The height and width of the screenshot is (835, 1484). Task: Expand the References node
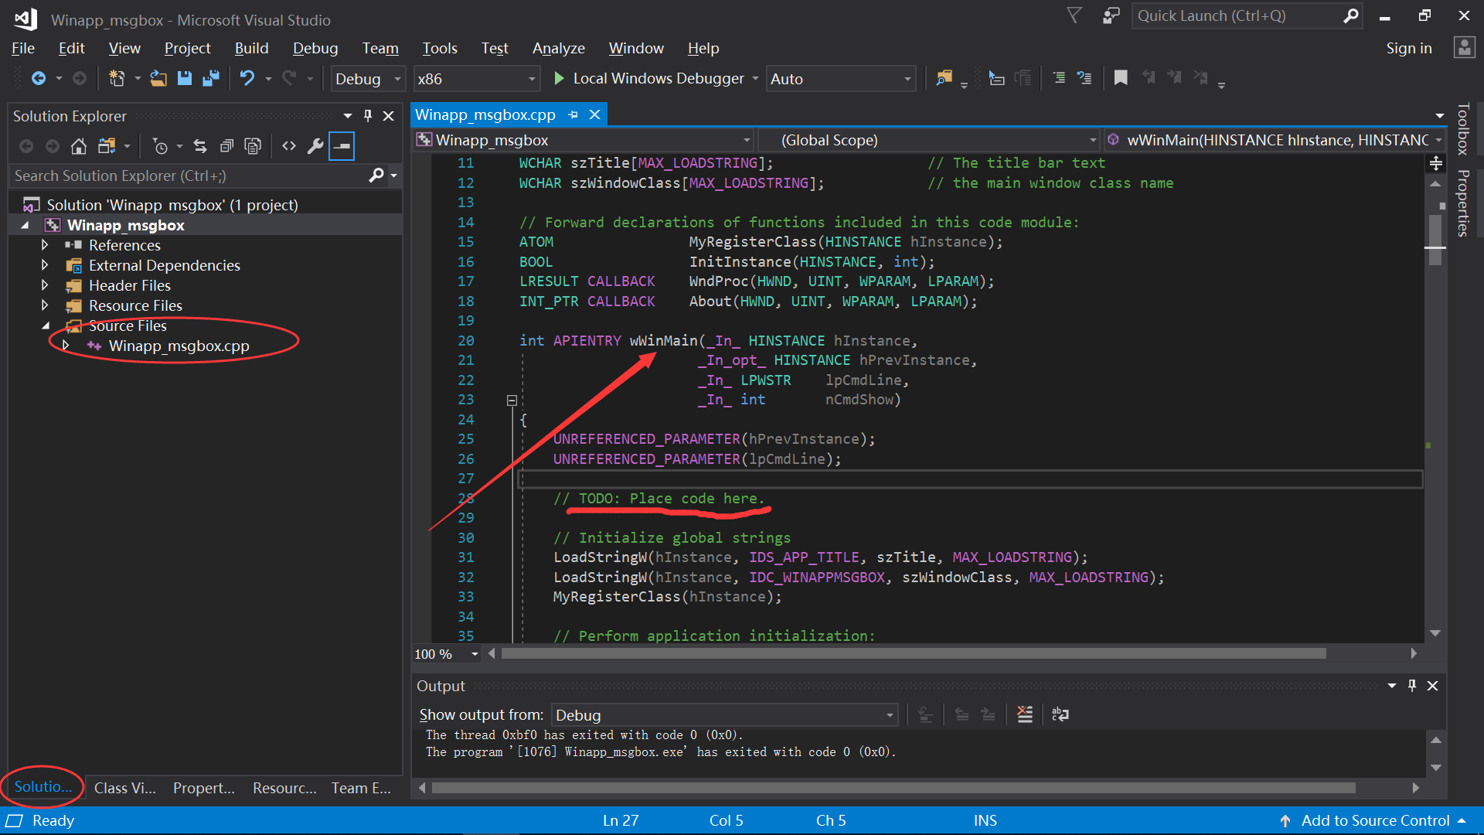(45, 245)
